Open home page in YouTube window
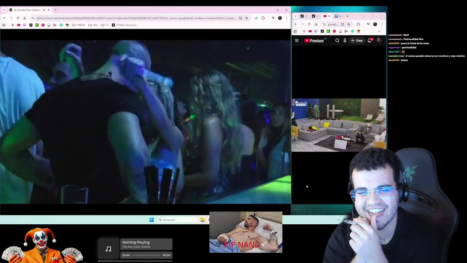467x263 pixels. (x=316, y=24)
